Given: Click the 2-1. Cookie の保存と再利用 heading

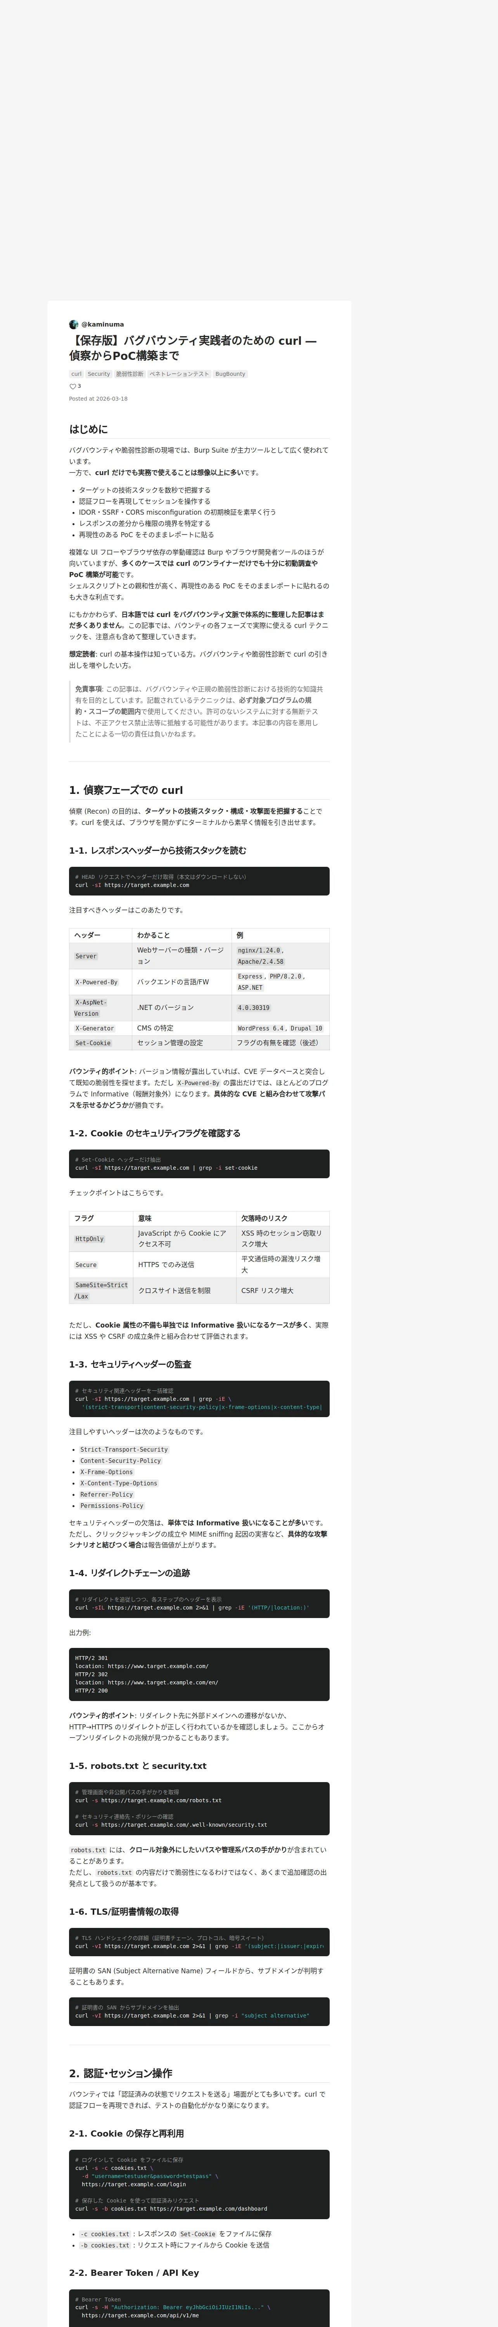Looking at the screenshot, I should (x=126, y=2134).
